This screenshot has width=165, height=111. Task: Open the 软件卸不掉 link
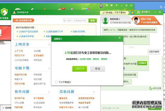coord(20,98)
